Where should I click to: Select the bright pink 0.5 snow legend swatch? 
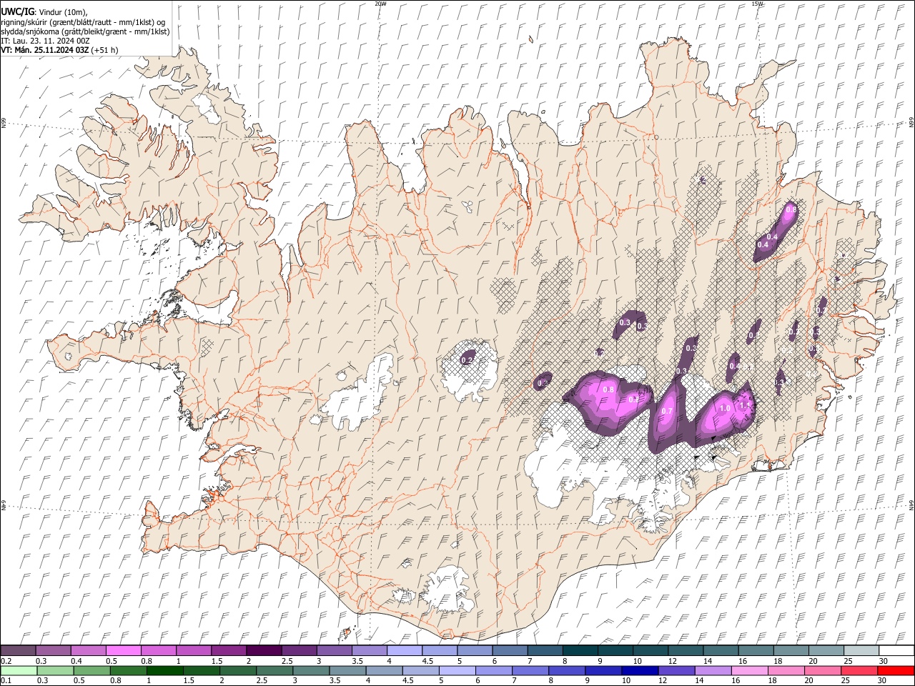pos(123,651)
